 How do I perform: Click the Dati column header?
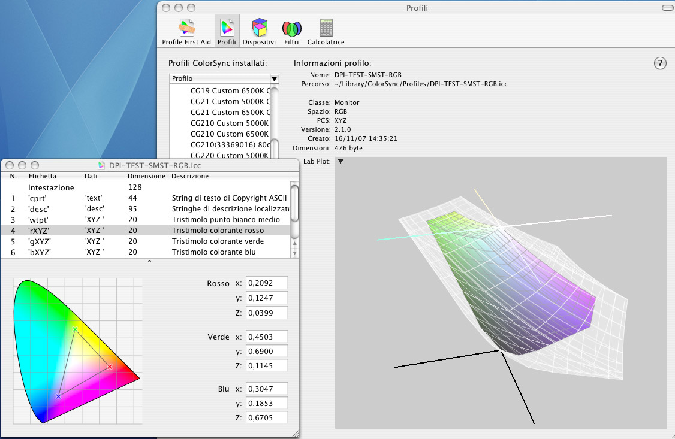point(105,176)
